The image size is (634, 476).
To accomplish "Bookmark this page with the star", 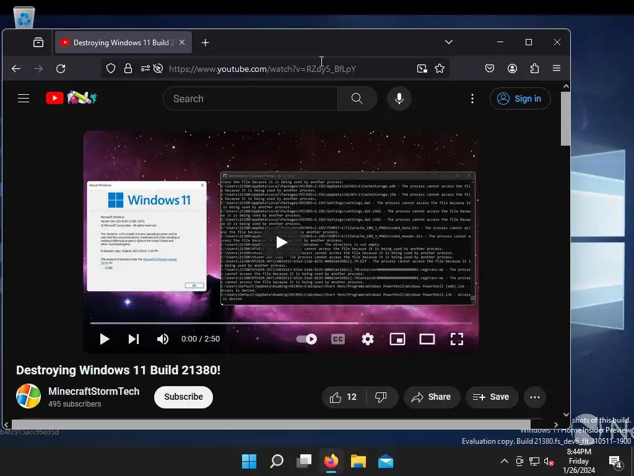I will [x=440, y=68].
